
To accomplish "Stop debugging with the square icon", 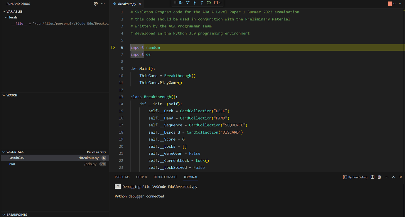I will [216, 3].
